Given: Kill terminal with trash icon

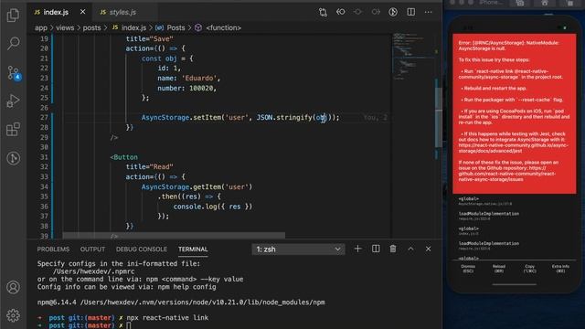Looking at the screenshot, I should tap(393, 249).
